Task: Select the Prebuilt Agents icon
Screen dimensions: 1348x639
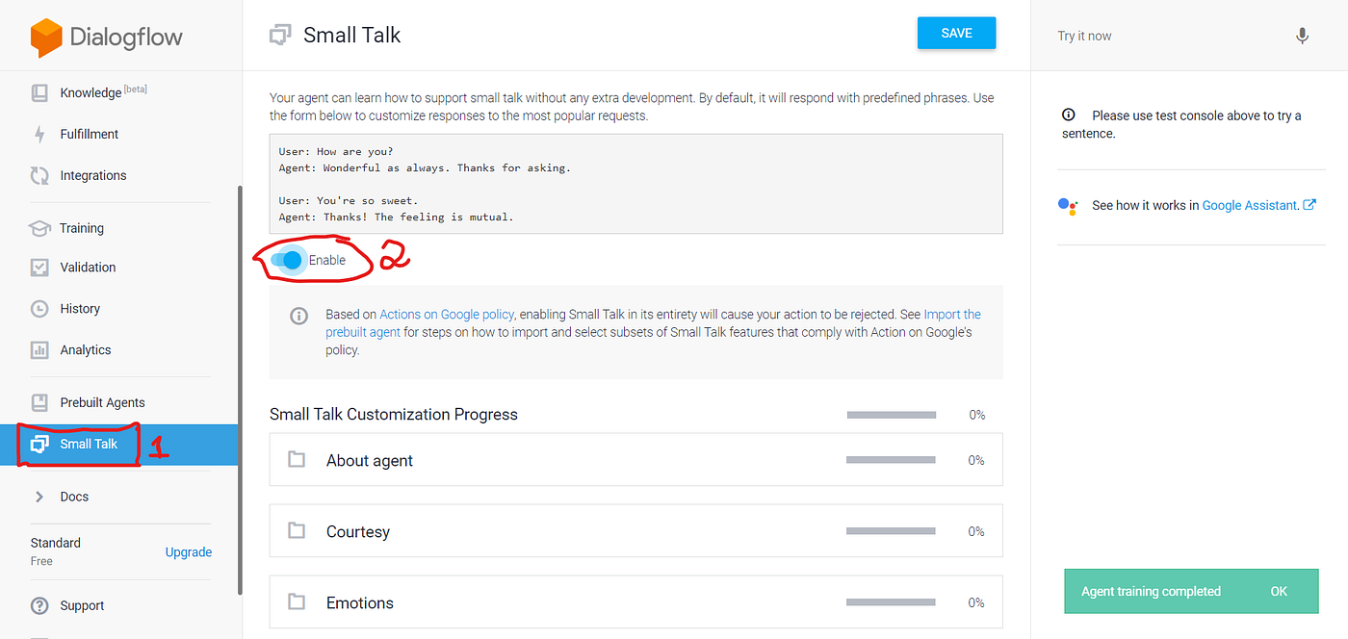Action: point(39,402)
